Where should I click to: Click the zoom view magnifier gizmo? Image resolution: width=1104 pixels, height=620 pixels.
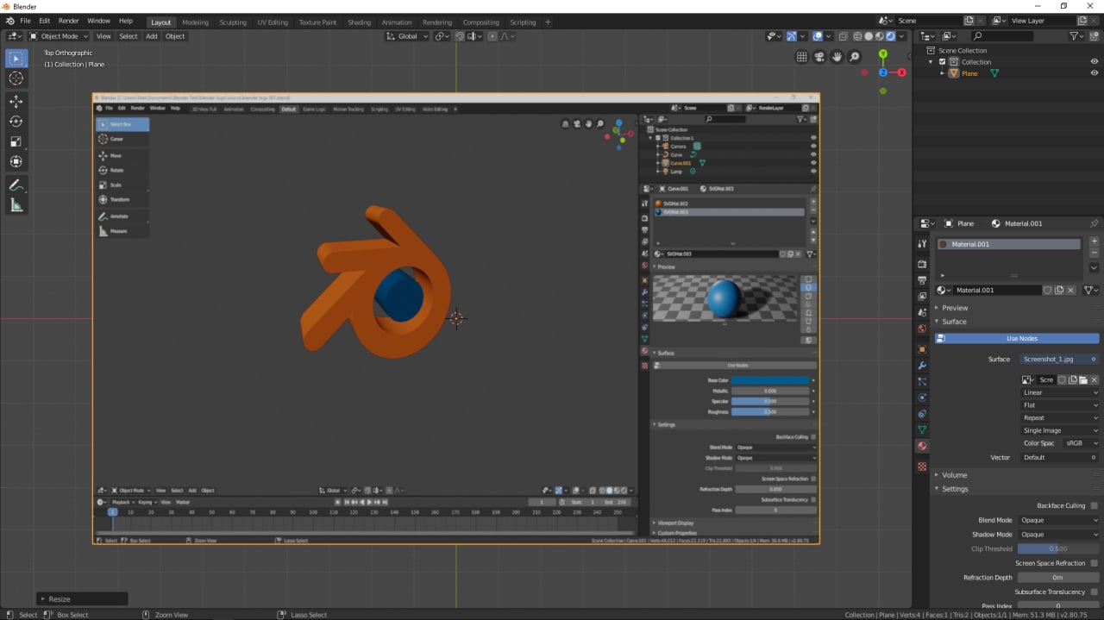coord(855,57)
